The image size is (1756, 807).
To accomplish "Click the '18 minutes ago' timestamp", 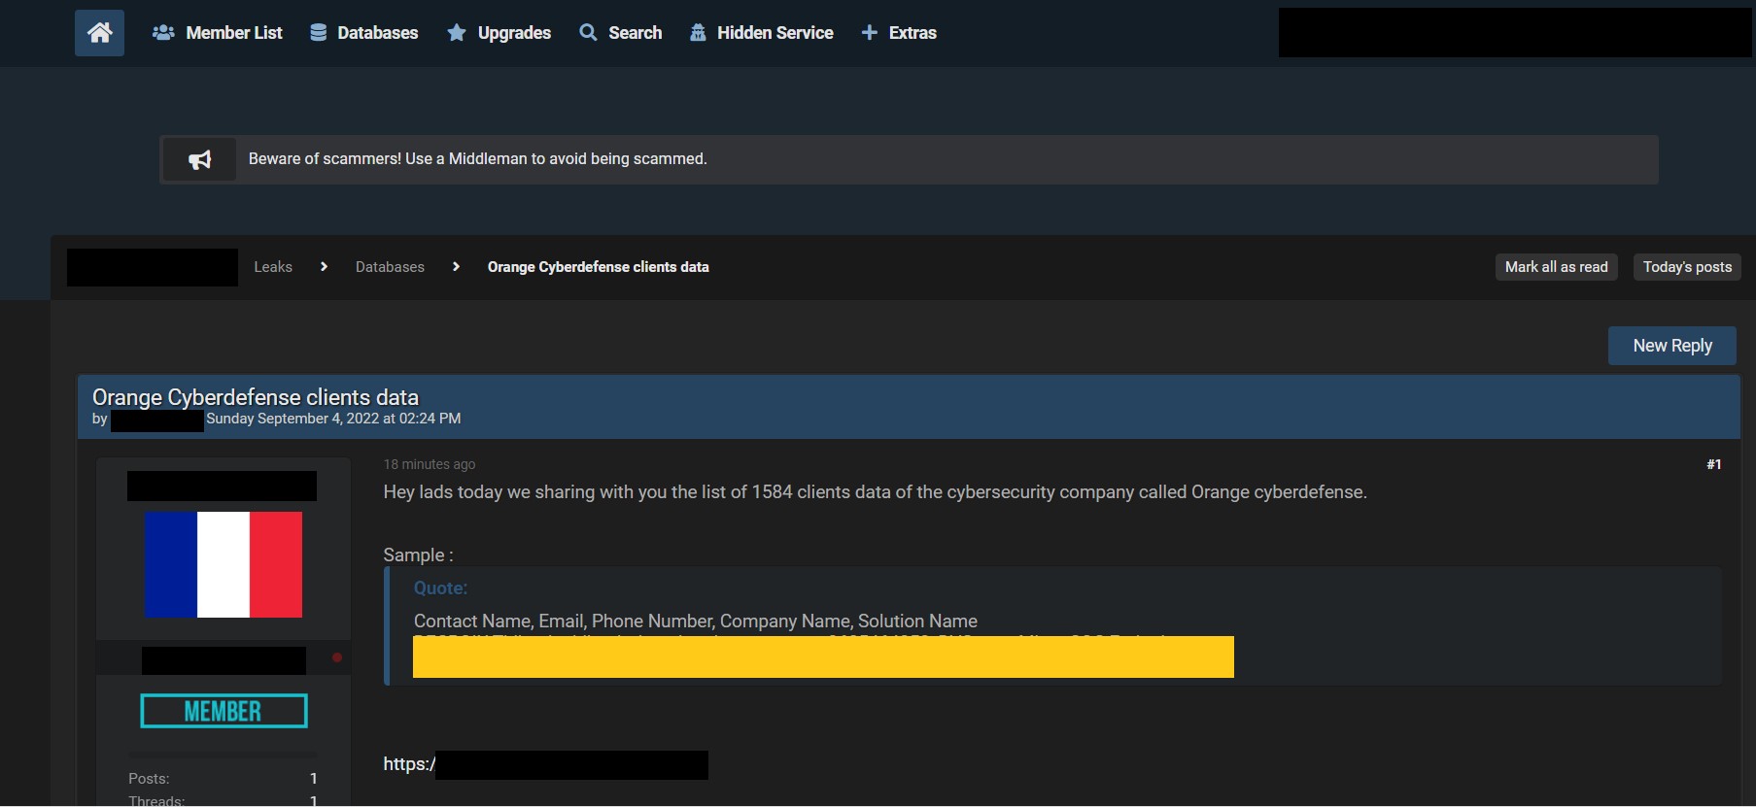I will tap(430, 464).
